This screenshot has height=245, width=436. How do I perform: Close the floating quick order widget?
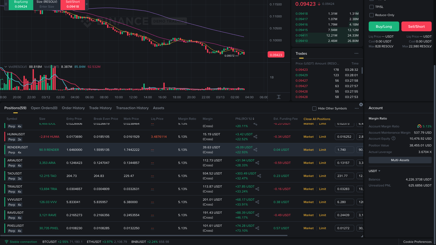pos(87,4)
